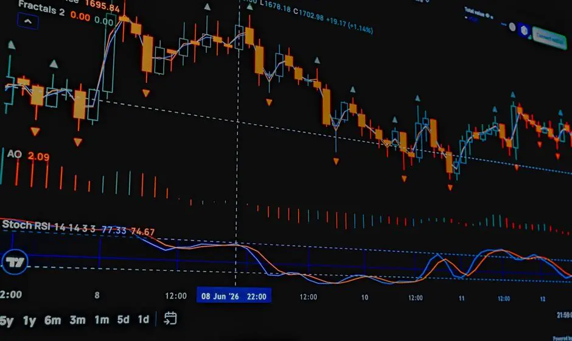572x341 pixels.
Task: Click the 08 Jun '26 22:00 crosshair date label
Action: (x=234, y=295)
